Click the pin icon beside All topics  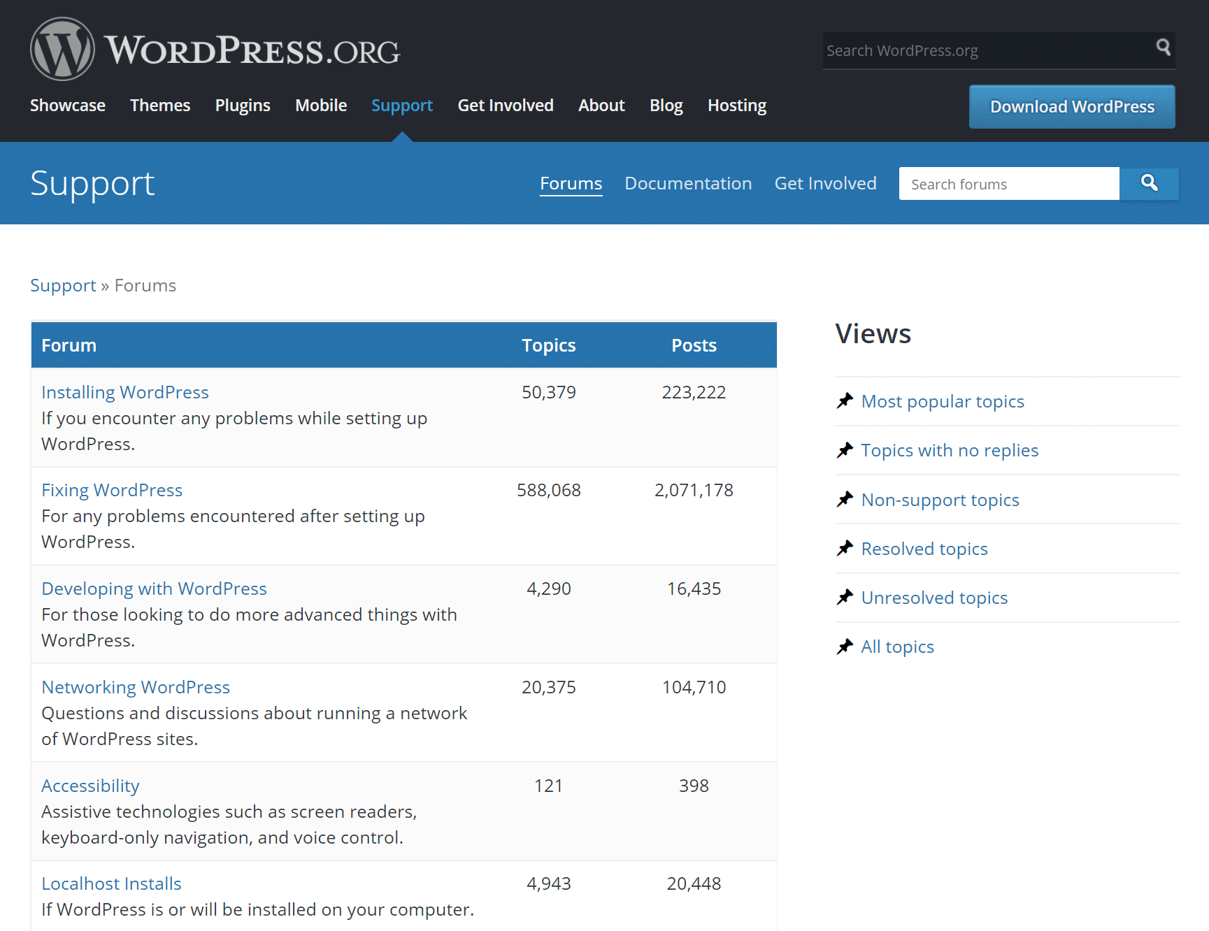[x=845, y=646]
